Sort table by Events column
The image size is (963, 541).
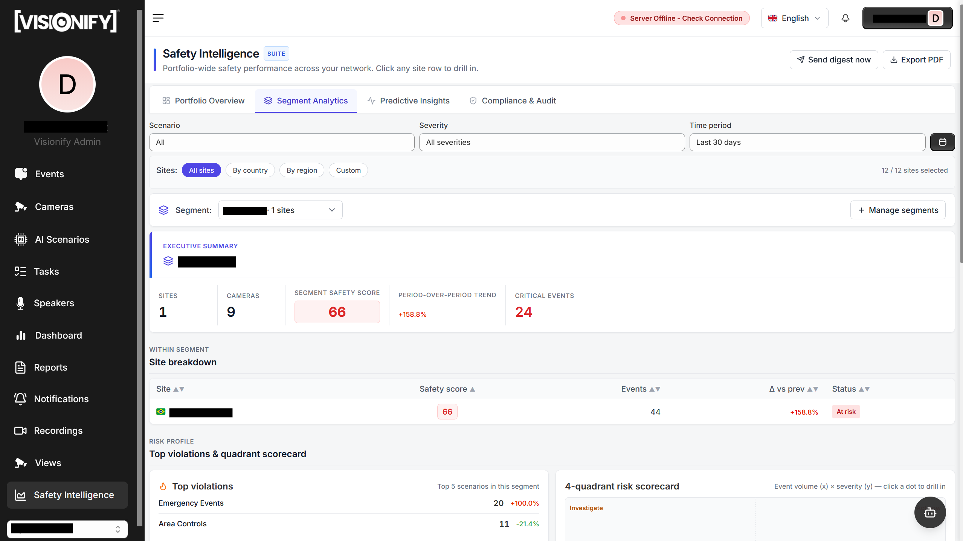(641, 389)
